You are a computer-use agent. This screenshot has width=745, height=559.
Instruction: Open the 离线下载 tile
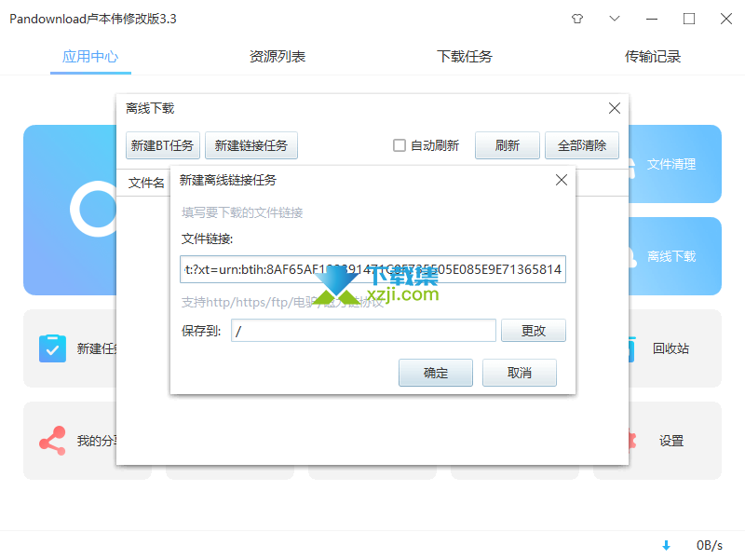tap(675, 256)
